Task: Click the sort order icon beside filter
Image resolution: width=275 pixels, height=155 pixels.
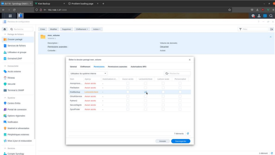Action: pyautogui.click(x=272, y=29)
